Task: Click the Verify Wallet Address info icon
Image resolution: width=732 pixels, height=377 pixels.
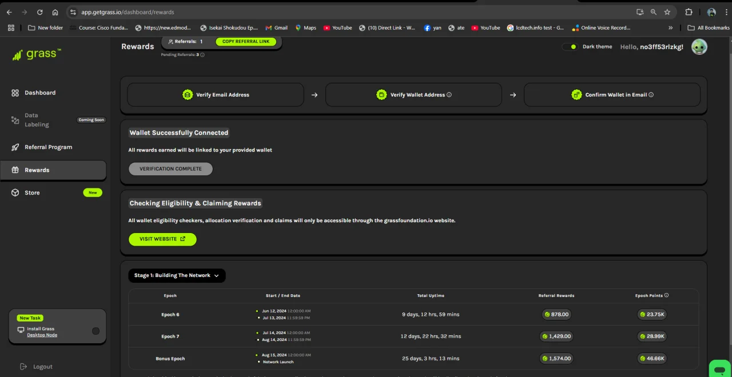Action: coord(449,95)
